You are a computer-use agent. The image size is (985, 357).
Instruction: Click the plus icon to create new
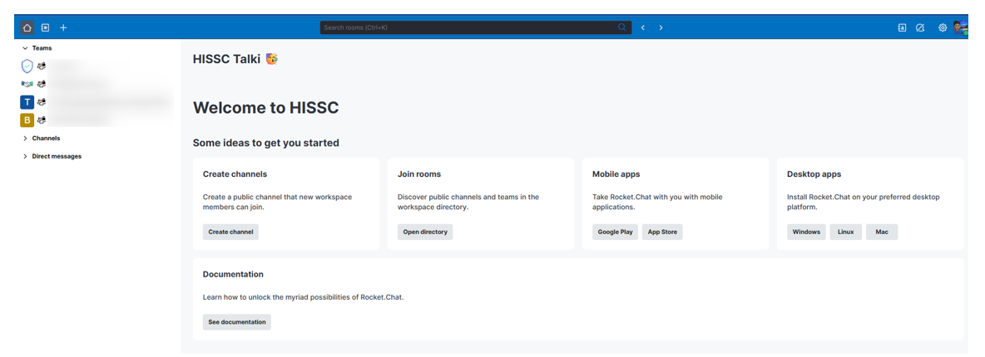(63, 27)
